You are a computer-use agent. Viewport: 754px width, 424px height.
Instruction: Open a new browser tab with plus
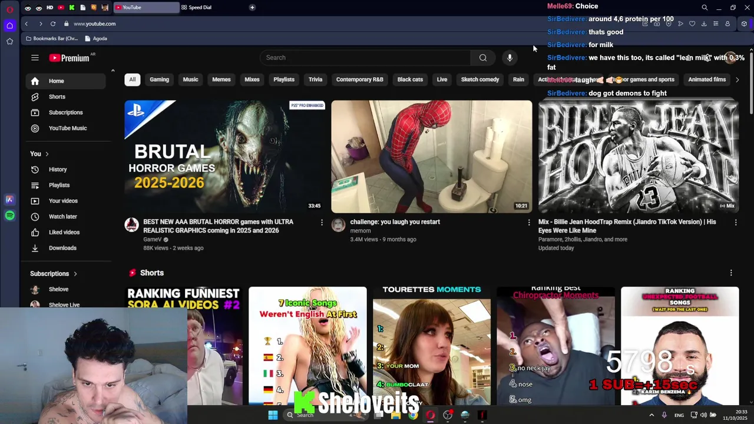click(252, 8)
